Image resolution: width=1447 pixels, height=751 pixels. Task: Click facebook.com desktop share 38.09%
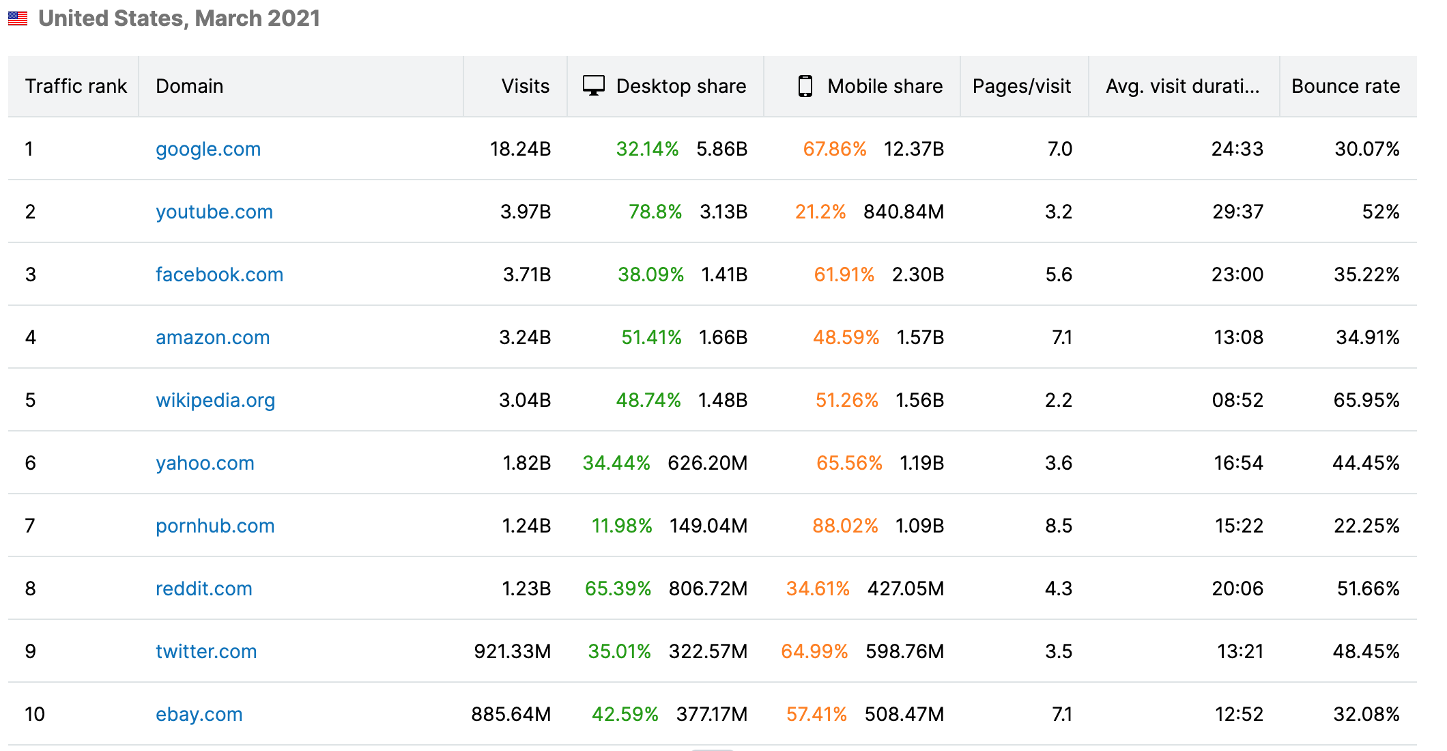pos(650,274)
